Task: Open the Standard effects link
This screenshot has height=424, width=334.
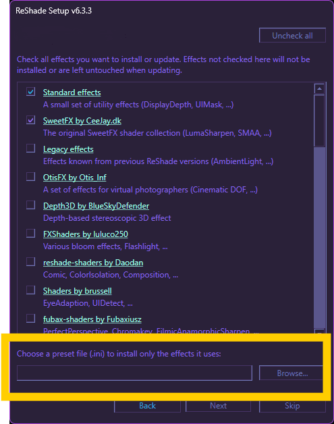Action: click(72, 92)
